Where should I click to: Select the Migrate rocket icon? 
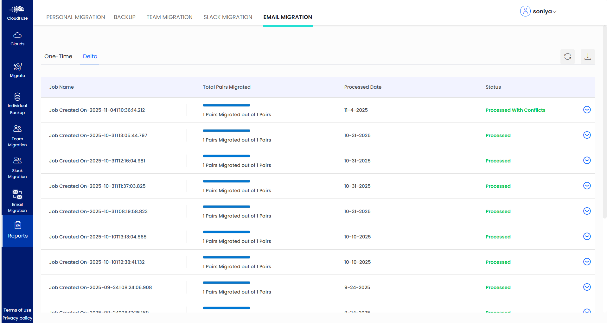tap(17, 70)
